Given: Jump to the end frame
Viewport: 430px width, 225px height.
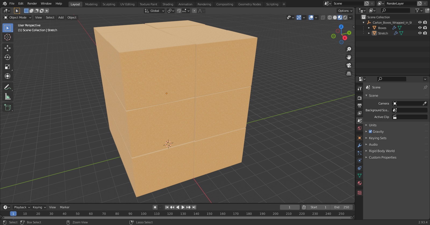Looking at the screenshot, I should (x=194, y=207).
